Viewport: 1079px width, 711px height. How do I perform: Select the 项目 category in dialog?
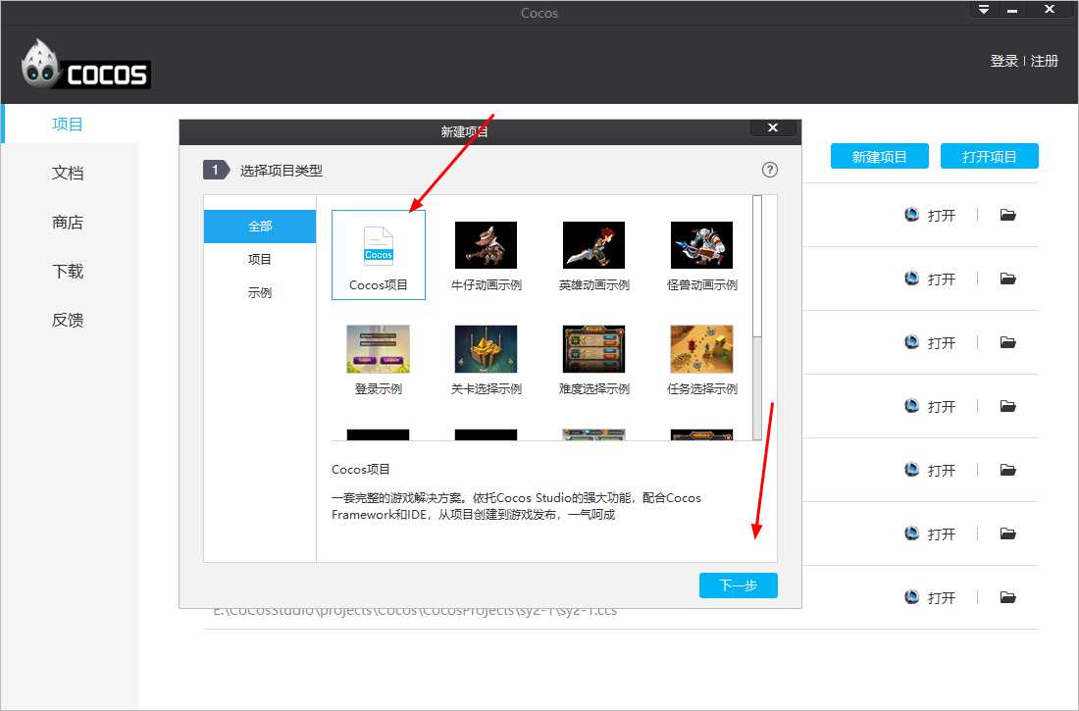[260, 260]
